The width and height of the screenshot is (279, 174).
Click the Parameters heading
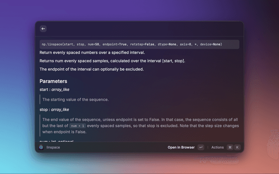53,81
